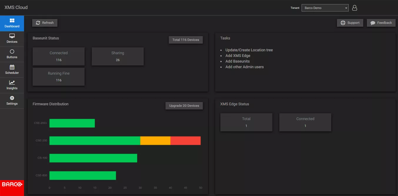Click the CSE-200+ green firmware bar
This screenshot has height=196, width=398.
coord(72,123)
